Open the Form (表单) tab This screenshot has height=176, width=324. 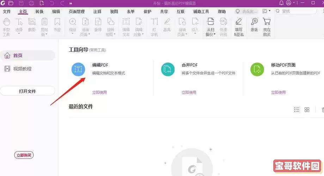click(130, 12)
